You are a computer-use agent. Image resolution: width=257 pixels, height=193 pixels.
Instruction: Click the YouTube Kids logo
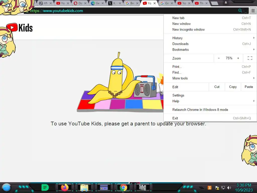click(19, 28)
